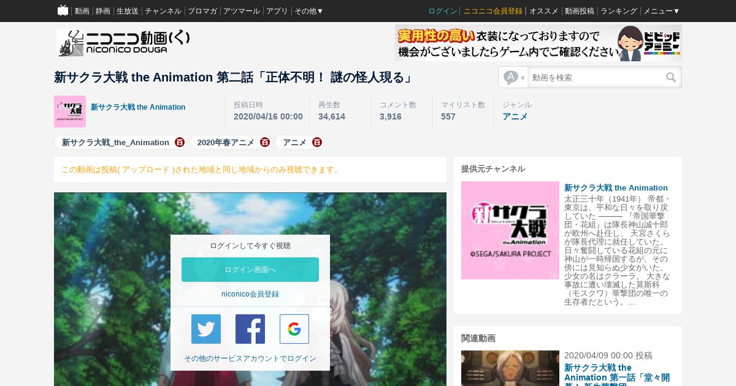Click the comment count 3,916

pos(391,116)
